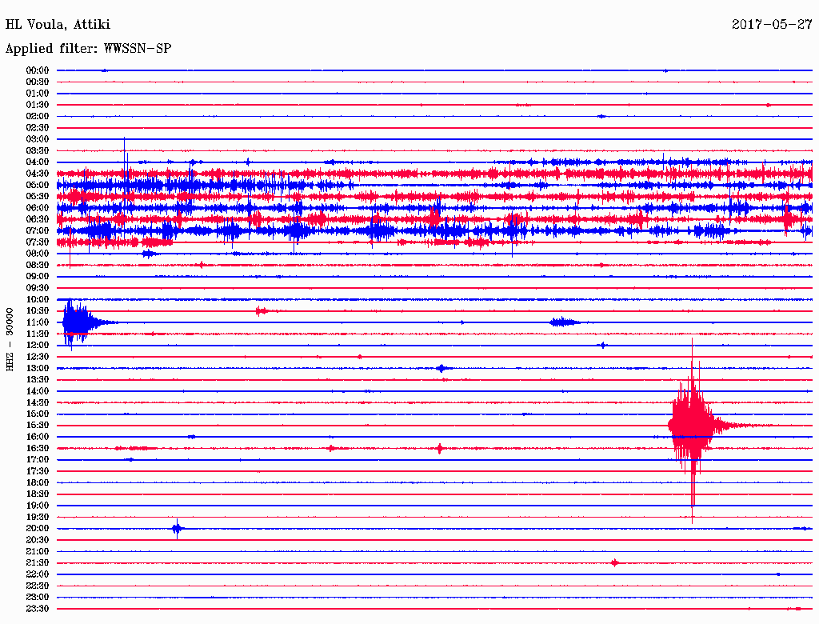Click the 18:00 time label

pos(38,483)
